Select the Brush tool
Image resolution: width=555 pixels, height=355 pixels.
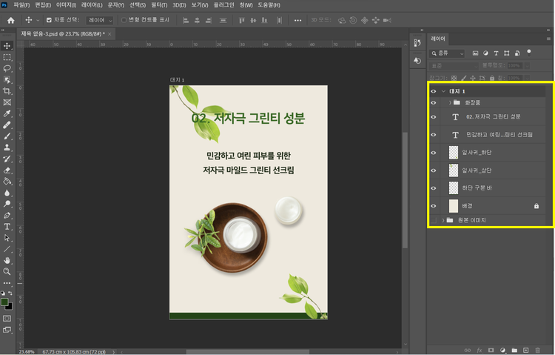[x=7, y=136]
